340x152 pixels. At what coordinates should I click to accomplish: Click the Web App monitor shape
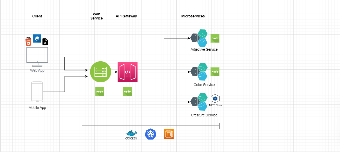37,55
